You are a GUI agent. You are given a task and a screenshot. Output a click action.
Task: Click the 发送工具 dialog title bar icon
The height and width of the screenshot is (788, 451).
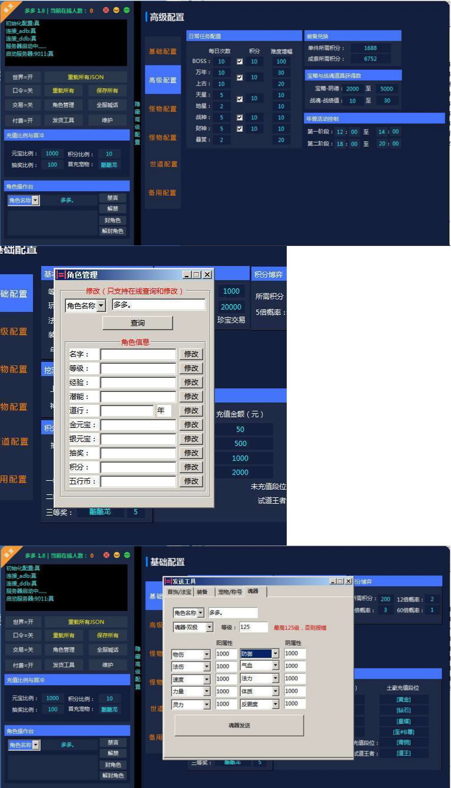pos(168,581)
